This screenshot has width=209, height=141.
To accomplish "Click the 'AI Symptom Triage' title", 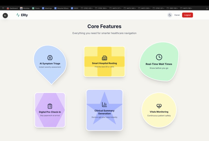I will coord(50,64).
